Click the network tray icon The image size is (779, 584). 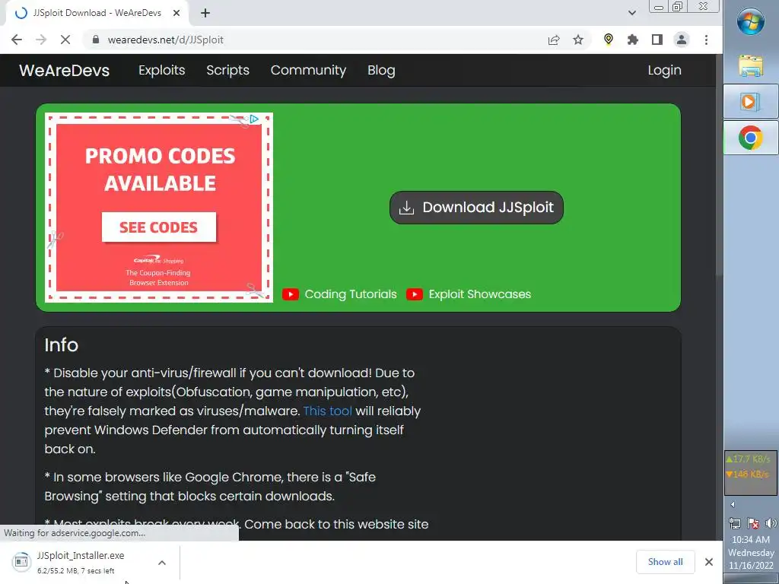(734, 523)
